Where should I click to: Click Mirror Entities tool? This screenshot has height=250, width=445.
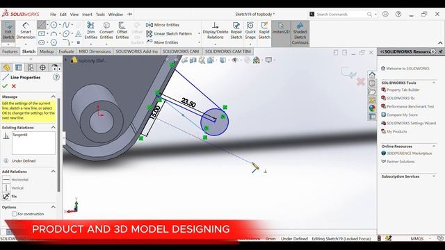(x=163, y=25)
